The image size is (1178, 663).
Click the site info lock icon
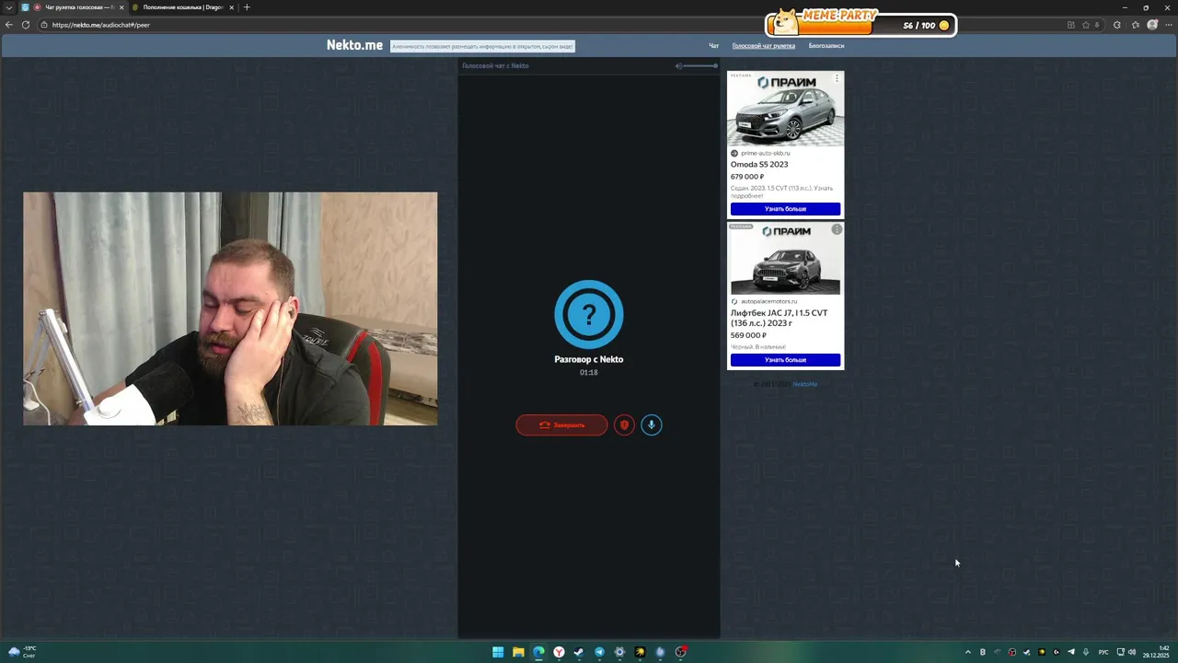pyautogui.click(x=44, y=25)
